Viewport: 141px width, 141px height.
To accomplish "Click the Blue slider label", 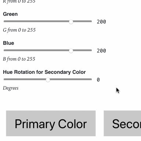I will point(8,43).
